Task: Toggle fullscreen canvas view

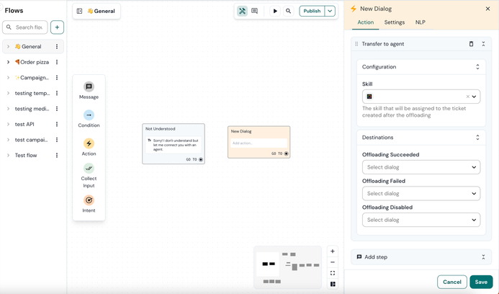Action: point(333,273)
